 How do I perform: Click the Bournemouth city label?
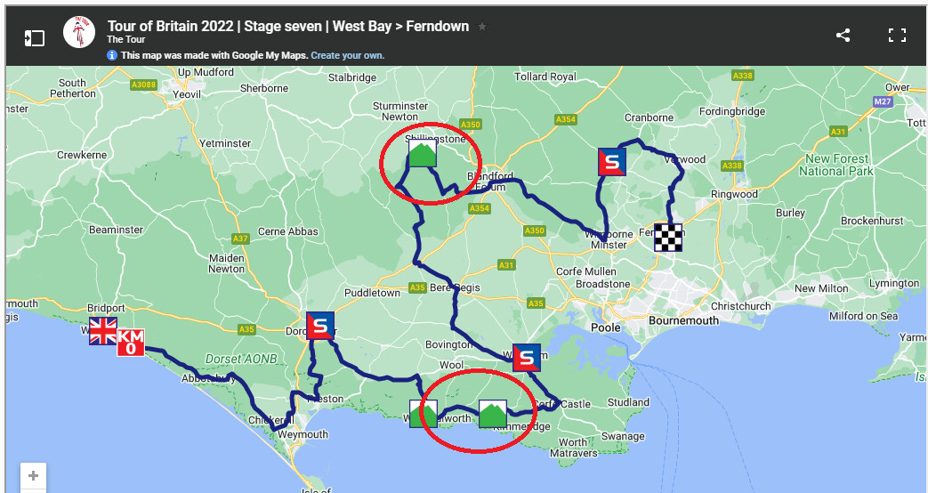[x=683, y=320]
